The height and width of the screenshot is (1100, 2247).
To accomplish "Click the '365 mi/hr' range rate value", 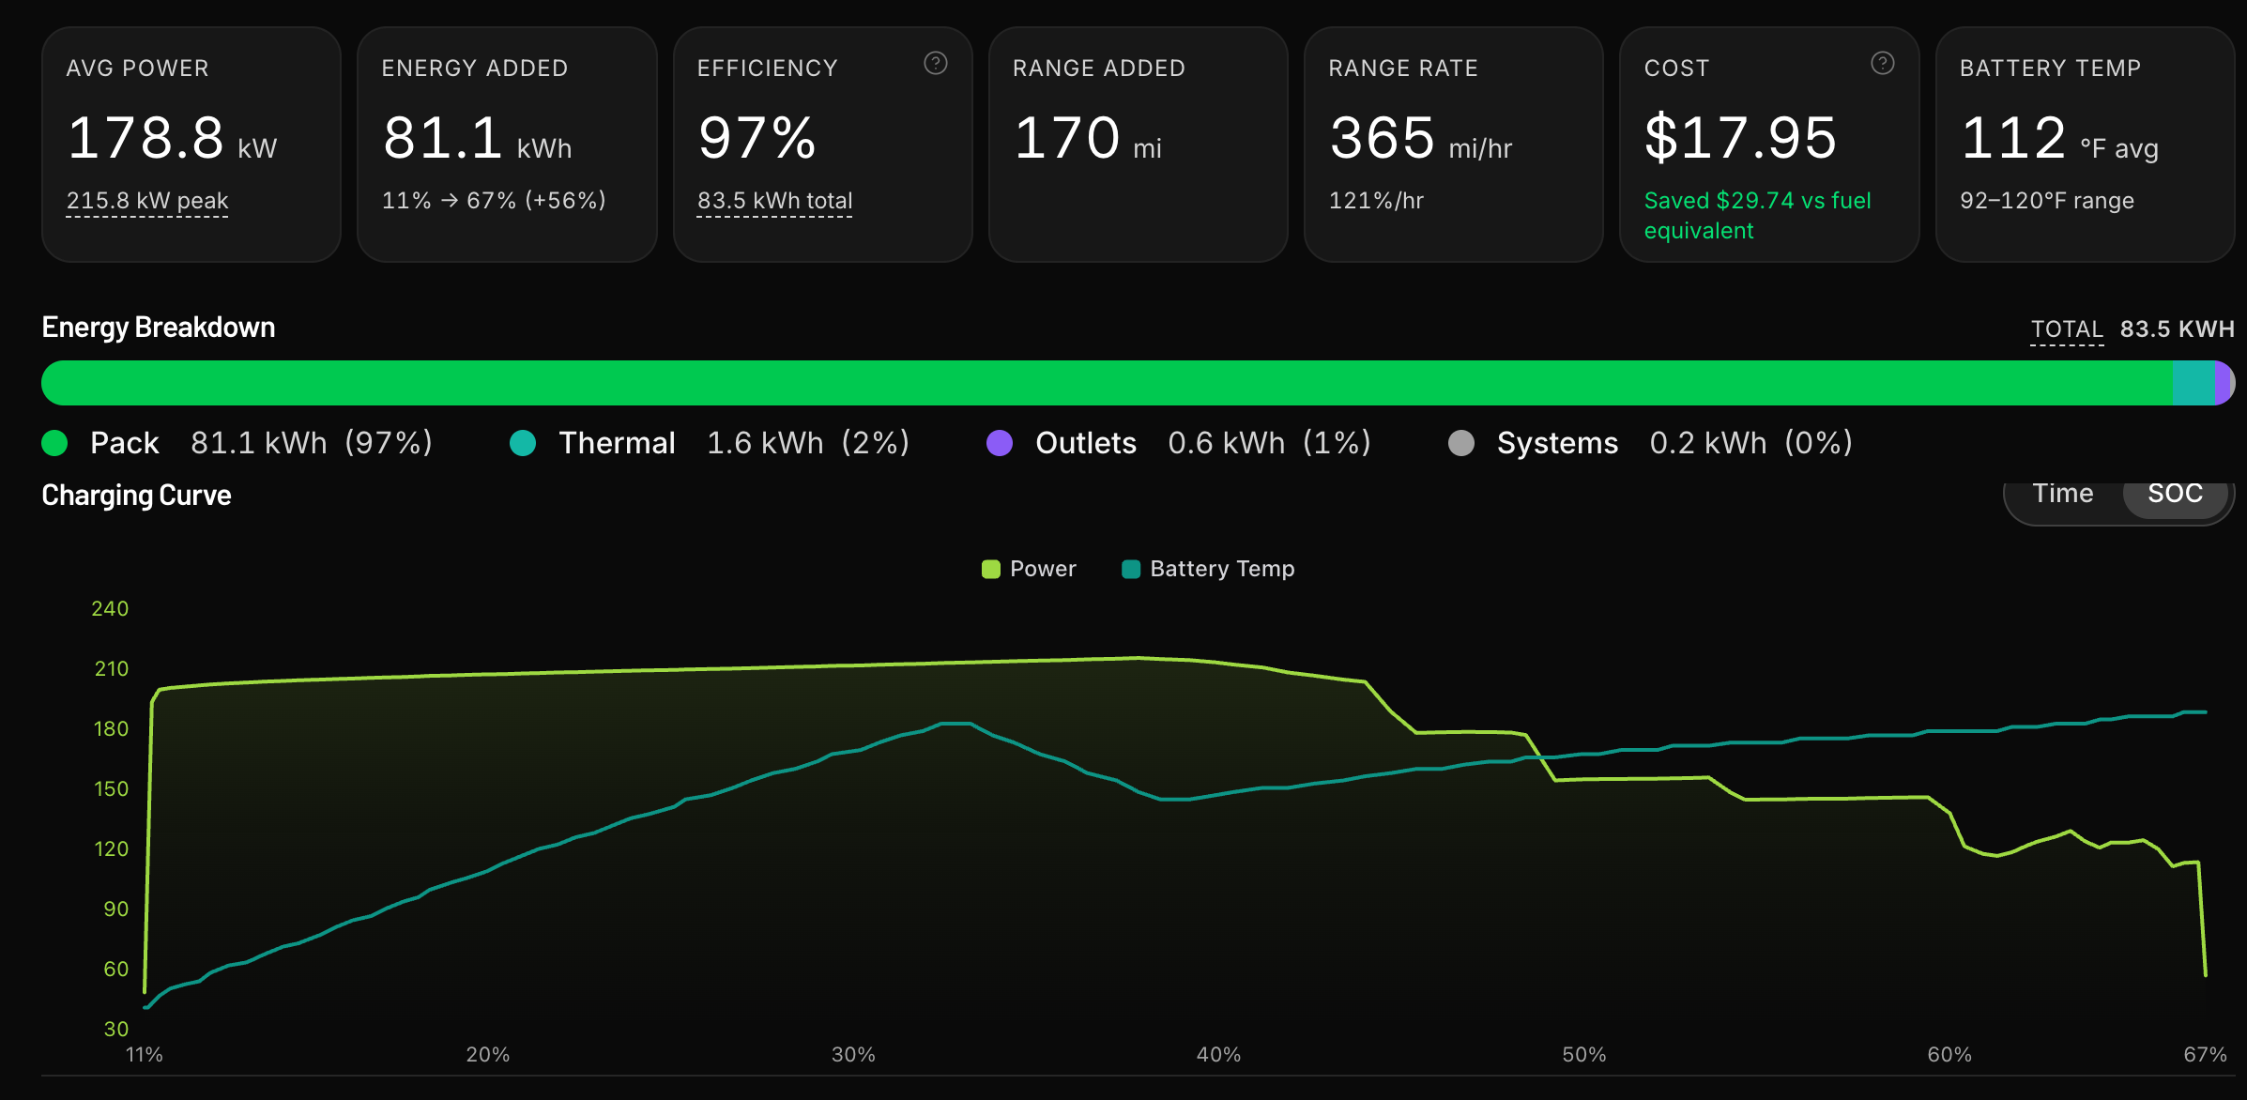I will 1421,138.
